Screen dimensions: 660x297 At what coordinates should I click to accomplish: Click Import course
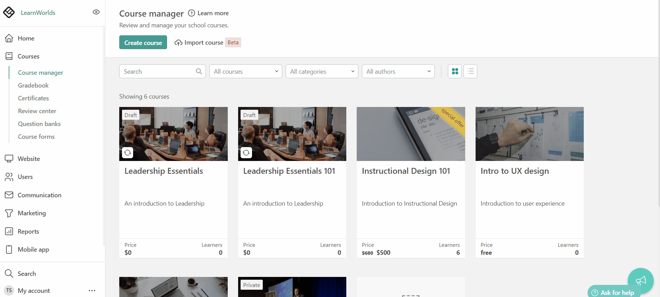pyautogui.click(x=204, y=43)
